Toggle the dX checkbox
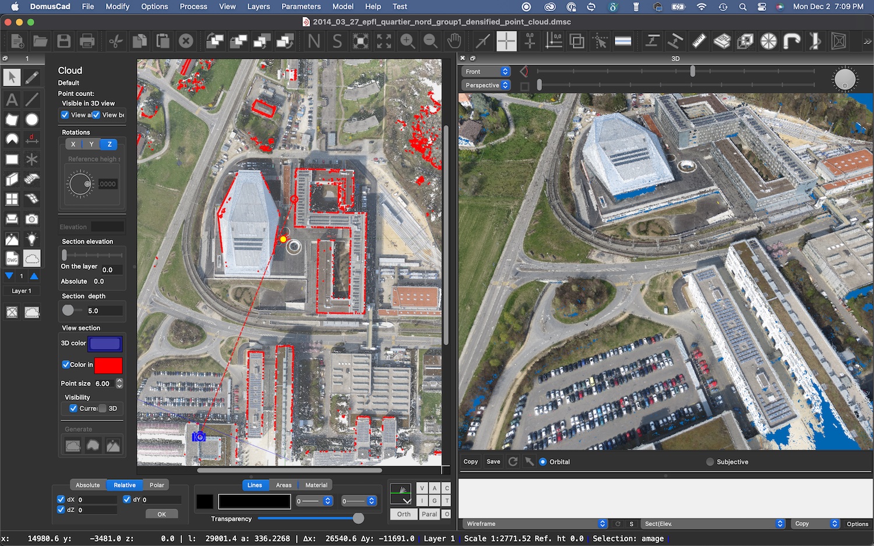This screenshot has height=546, width=874. [61, 499]
